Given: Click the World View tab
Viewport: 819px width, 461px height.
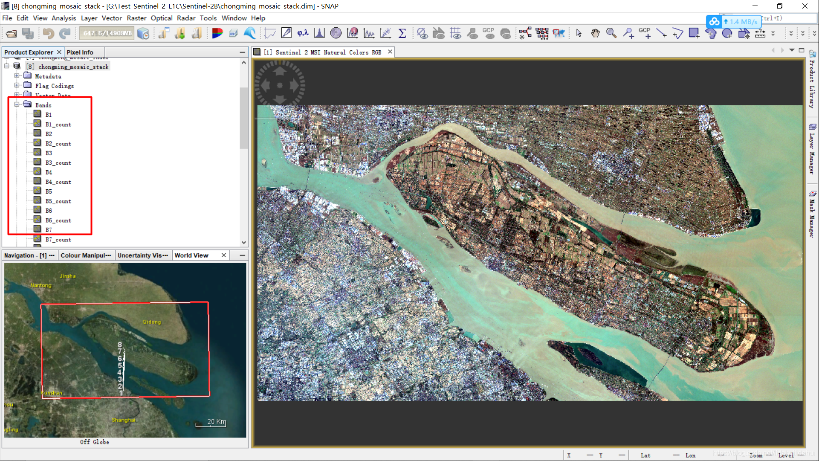Looking at the screenshot, I should (x=191, y=255).
